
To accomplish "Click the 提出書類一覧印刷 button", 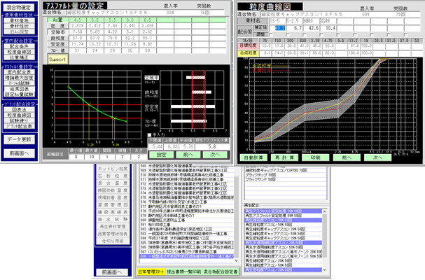I will [183, 272].
